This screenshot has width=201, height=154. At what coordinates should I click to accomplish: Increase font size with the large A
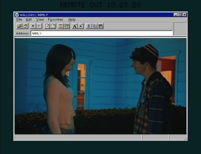coord(75,26)
